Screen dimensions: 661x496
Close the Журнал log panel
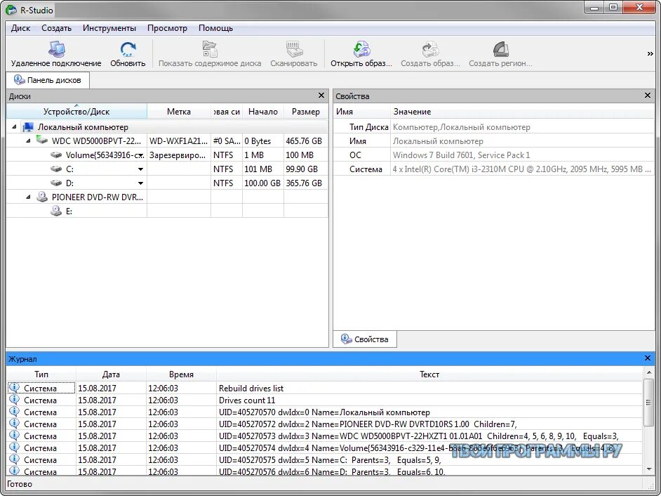click(x=648, y=358)
